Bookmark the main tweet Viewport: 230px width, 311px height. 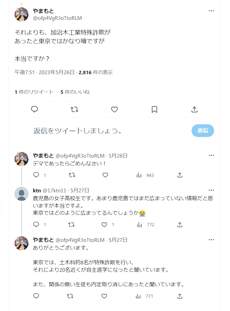click(x=154, y=109)
